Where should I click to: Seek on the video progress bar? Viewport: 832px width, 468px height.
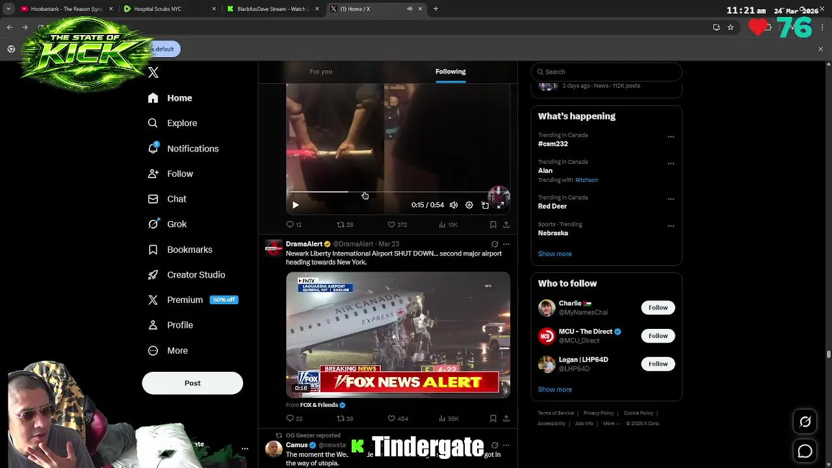click(x=398, y=192)
